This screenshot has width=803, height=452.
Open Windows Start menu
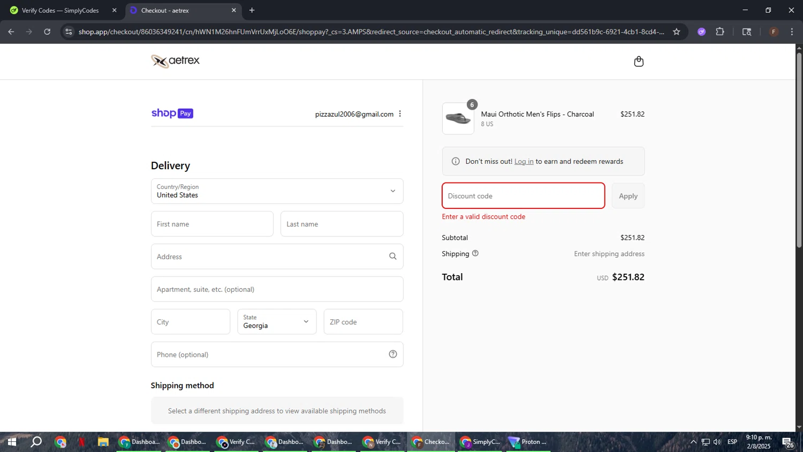click(11, 442)
